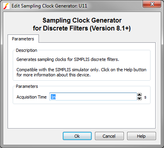The width and height of the screenshot is (164, 148).
Task: Click the Acquisition Time label
Action: [31, 97]
